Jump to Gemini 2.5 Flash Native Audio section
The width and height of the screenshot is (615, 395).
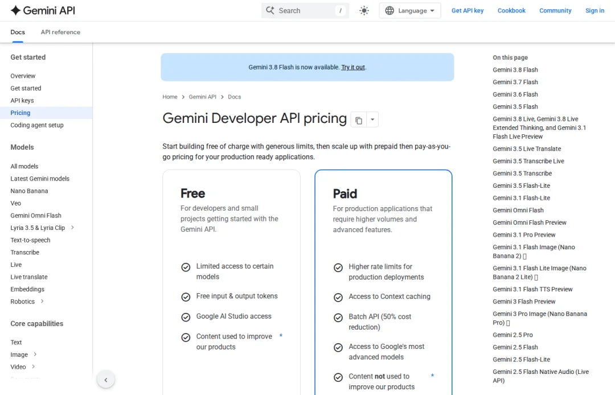(540, 376)
